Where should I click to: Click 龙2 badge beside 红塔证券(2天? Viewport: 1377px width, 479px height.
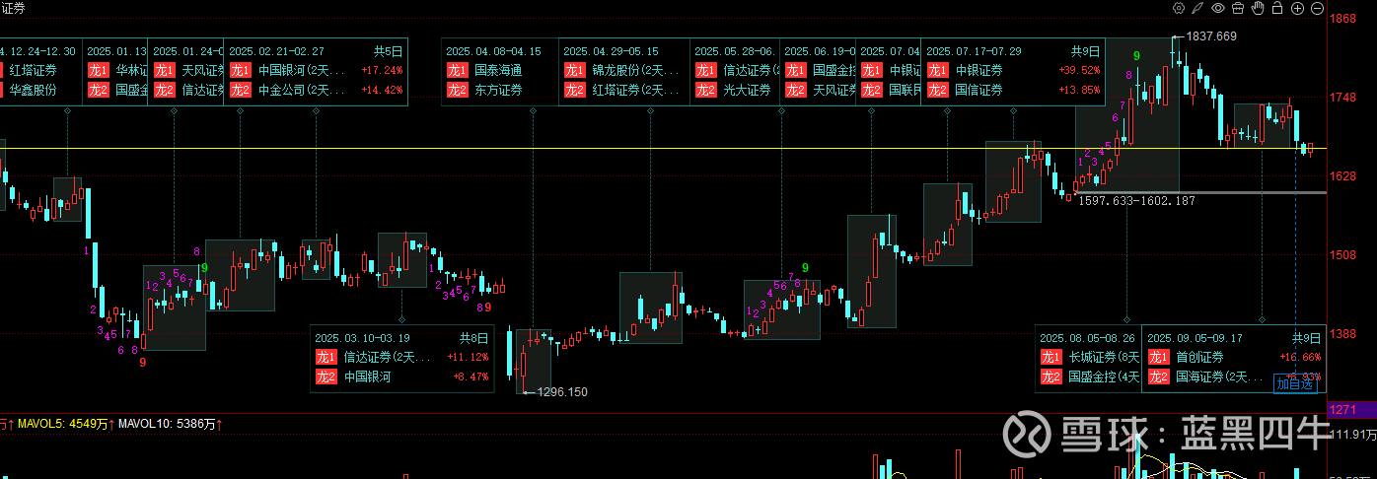(575, 90)
